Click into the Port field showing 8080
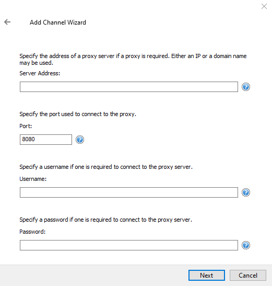Screen dimensions: 272x286 46,140
